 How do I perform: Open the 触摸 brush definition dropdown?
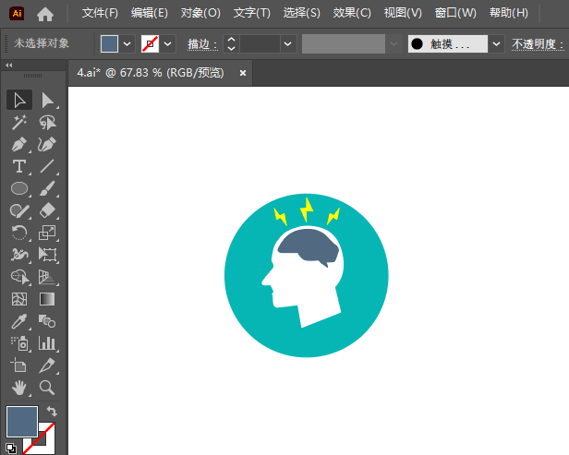tap(496, 44)
